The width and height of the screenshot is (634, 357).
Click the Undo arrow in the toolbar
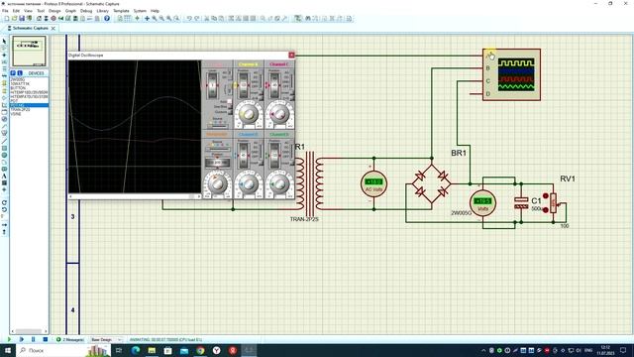point(189,19)
